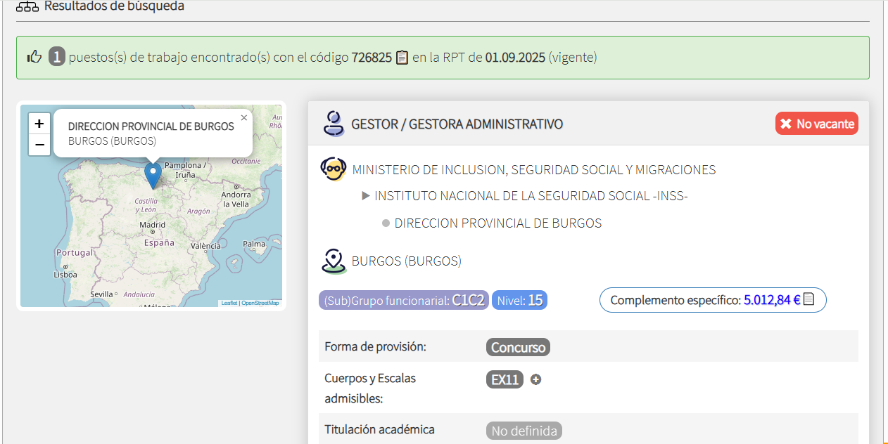
Task: Copy job code 726825 with clipboard icon
Action: click(x=402, y=58)
